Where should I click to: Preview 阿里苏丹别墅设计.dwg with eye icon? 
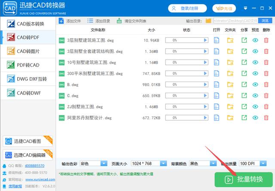tap(255, 118)
